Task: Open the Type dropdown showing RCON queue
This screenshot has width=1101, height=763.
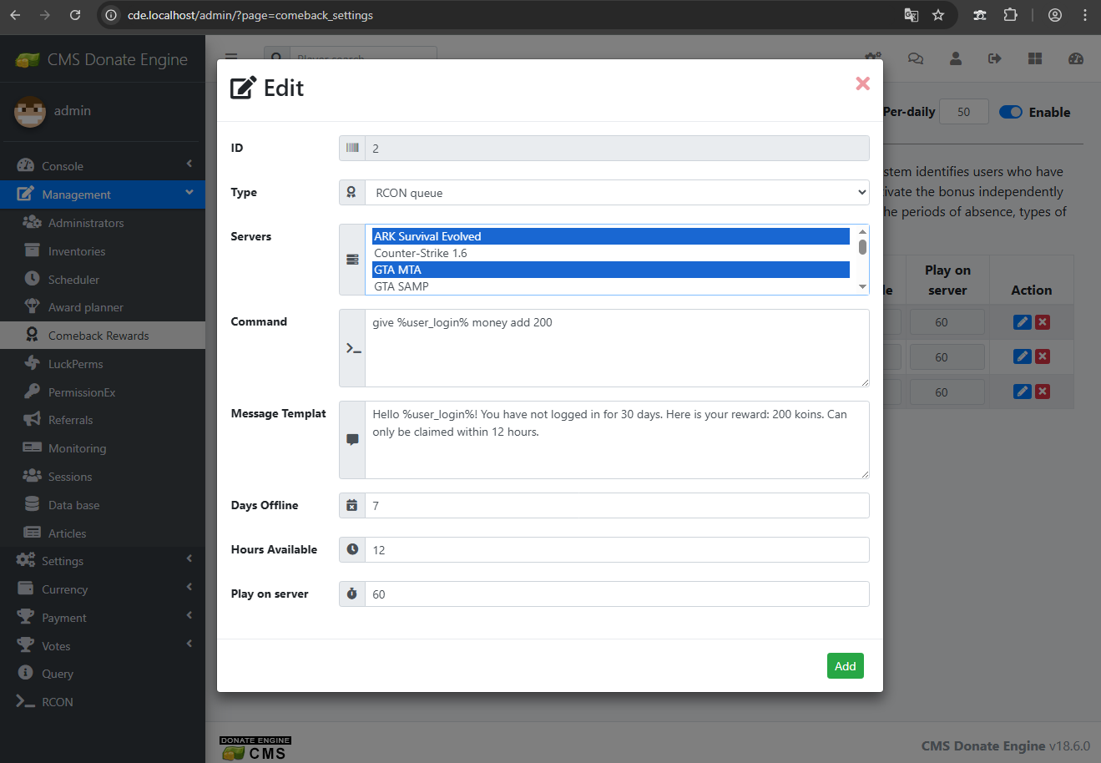Action: [x=616, y=193]
